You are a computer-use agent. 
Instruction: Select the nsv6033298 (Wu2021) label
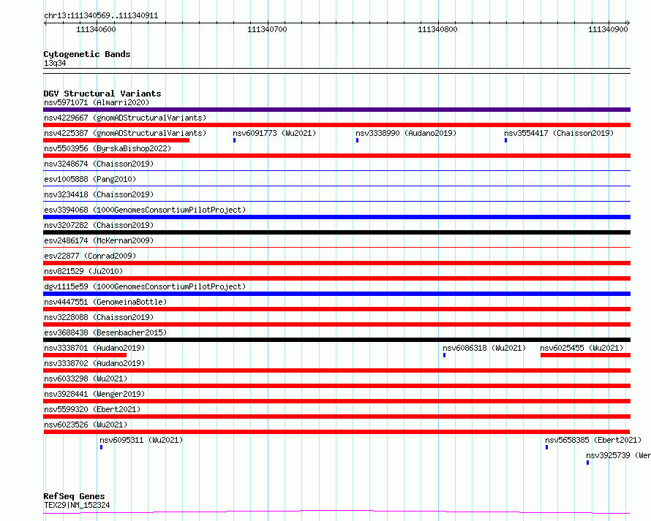(x=86, y=379)
